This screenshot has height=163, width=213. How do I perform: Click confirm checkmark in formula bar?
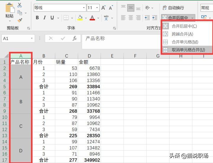coord(63,39)
